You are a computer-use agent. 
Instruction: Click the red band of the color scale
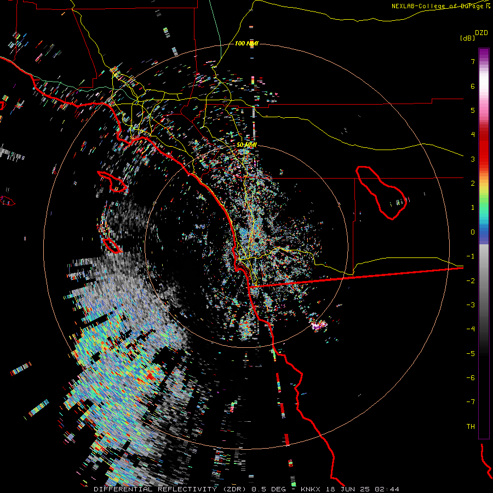[484, 148]
